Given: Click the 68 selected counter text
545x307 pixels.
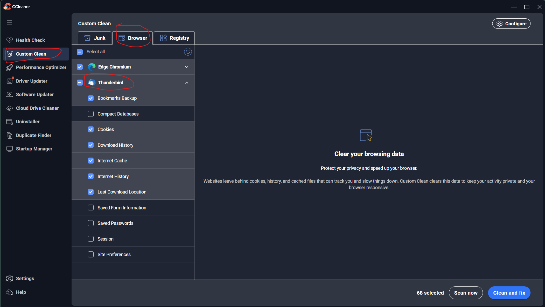Looking at the screenshot, I should (430, 293).
